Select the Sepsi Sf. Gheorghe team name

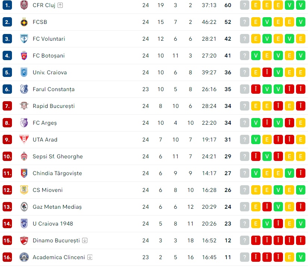pos(58,156)
